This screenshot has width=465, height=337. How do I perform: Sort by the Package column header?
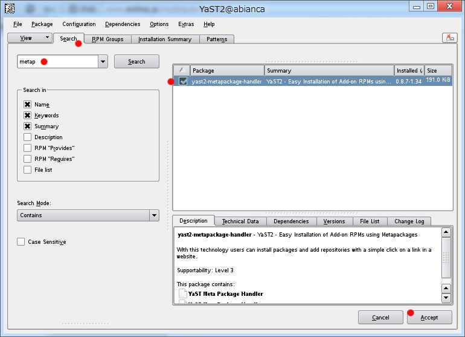[227, 70]
